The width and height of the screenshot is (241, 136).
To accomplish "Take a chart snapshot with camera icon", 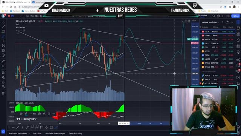I will click(228, 16).
